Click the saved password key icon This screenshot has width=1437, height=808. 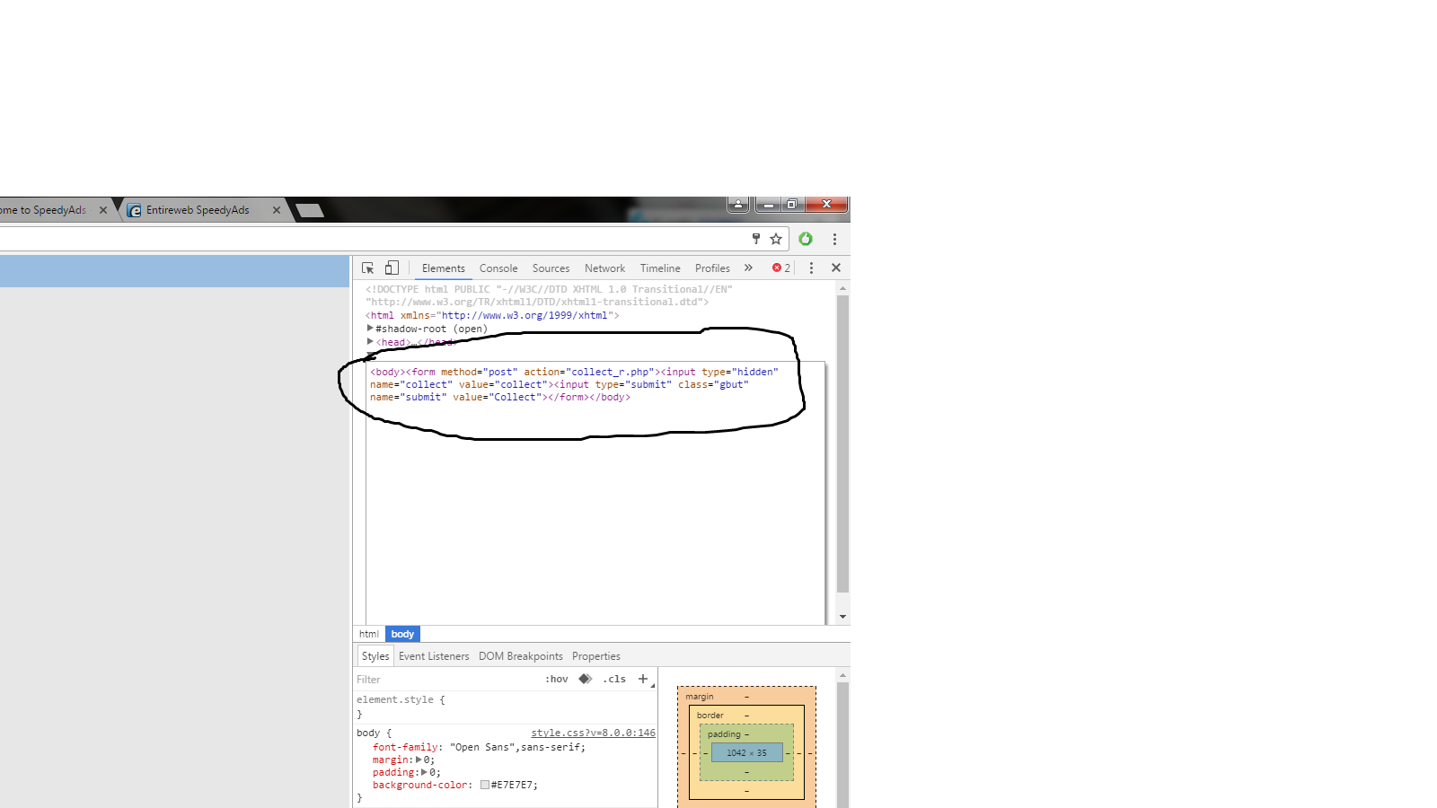click(756, 239)
